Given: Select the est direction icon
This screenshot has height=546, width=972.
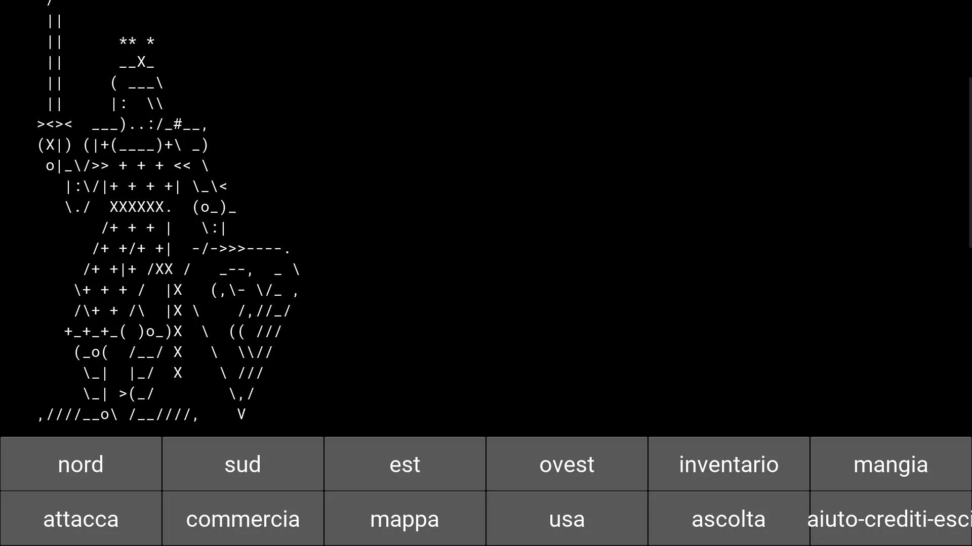Looking at the screenshot, I should [404, 464].
